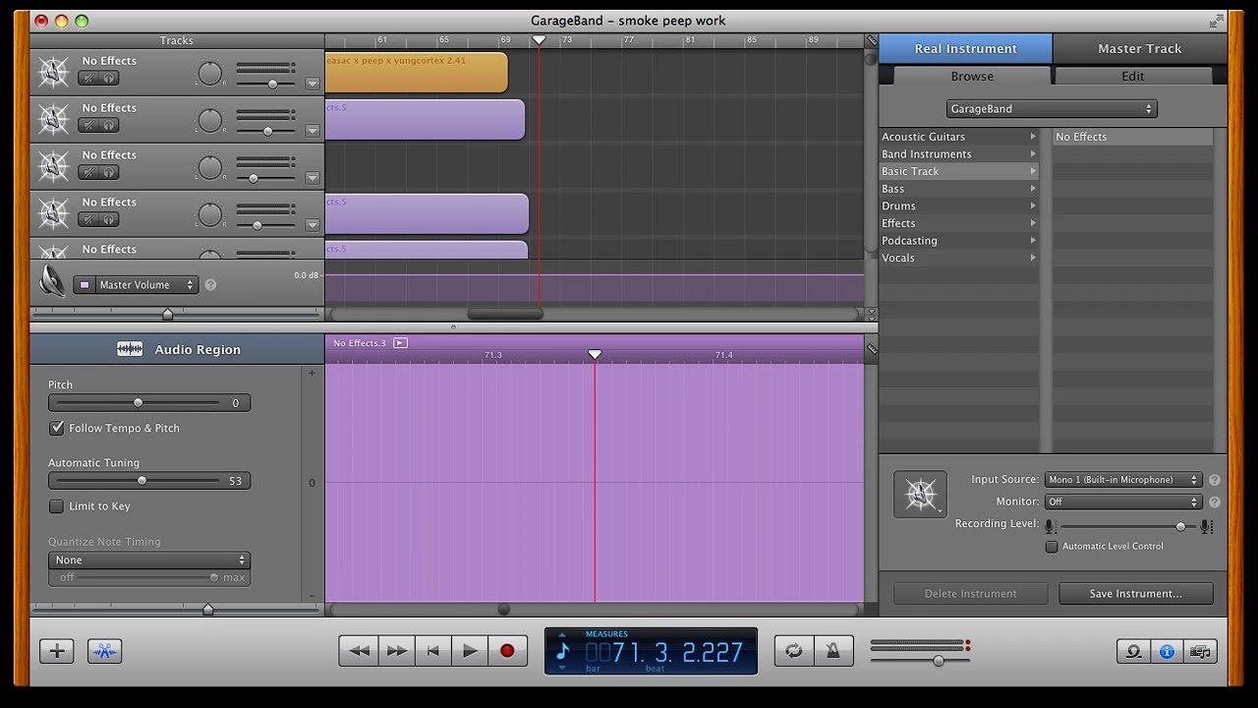Toggle the track editor scissors button

click(x=105, y=651)
